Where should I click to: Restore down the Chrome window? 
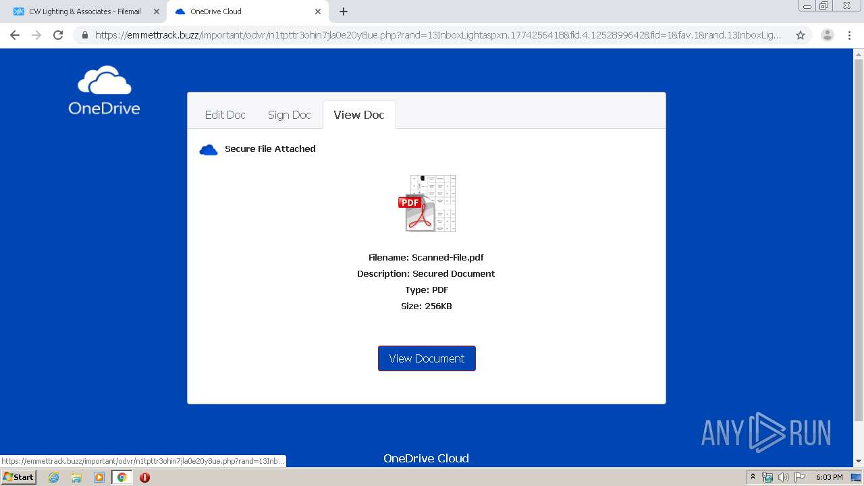click(824, 6)
